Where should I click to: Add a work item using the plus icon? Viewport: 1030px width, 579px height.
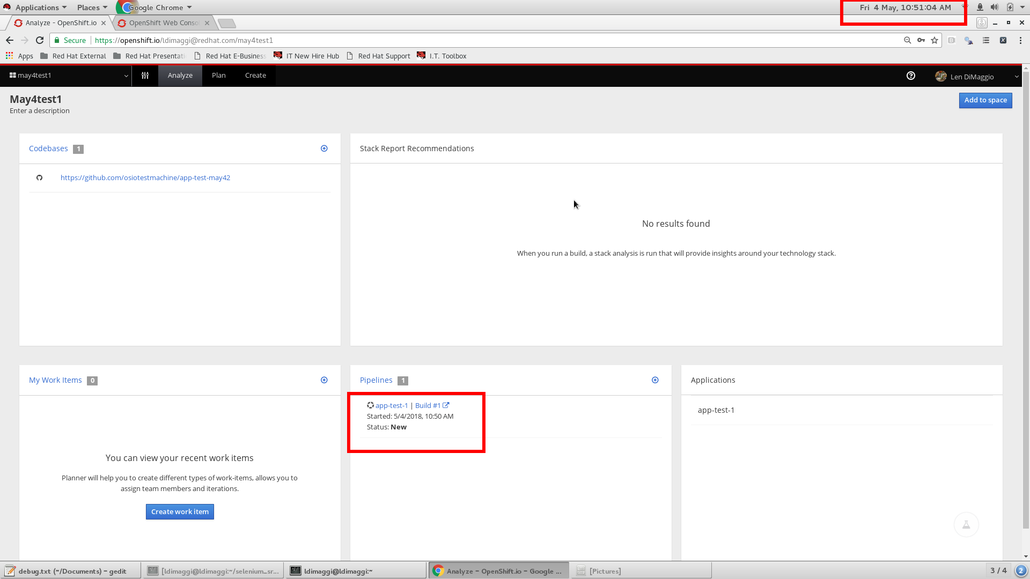[x=324, y=380]
